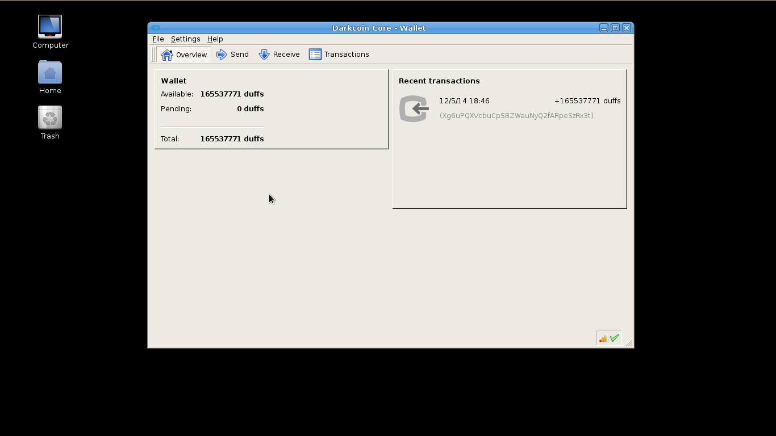
Task: Click the transaction address starting Xg6uPQX
Action: pyautogui.click(x=516, y=116)
